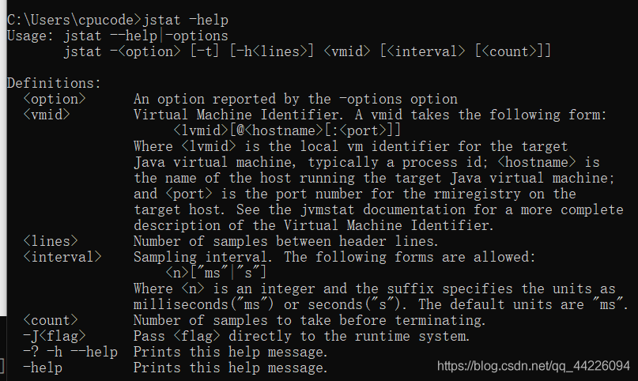
Task: Click the blog.csdn.net watermark URL
Action: [x=534, y=366]
